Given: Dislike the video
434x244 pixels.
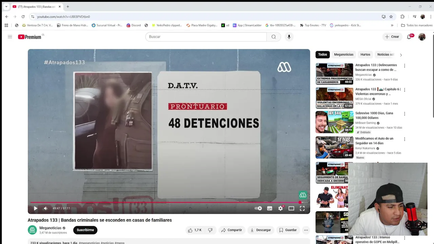Looking at the screenshot, I should coord(210,230).
